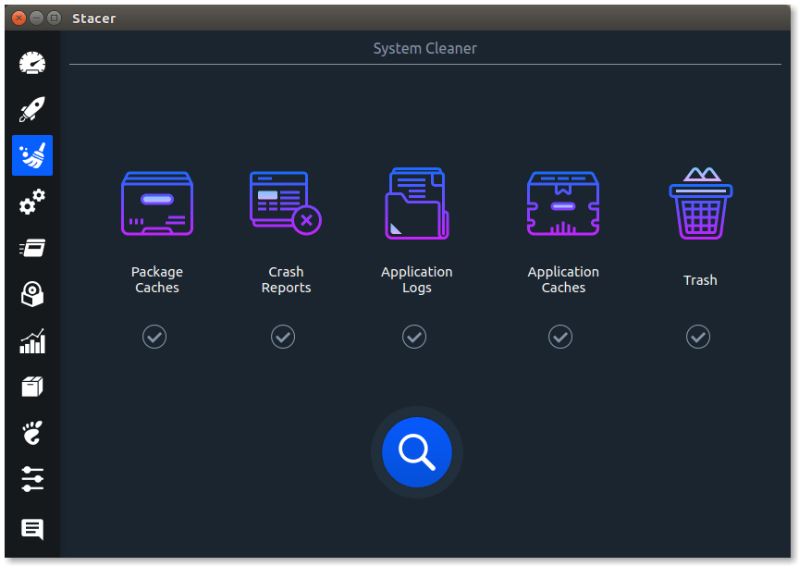The image size is (799, 566).
Task: Click the Application Logs folder icon
Action: click(x=416, y=203)
